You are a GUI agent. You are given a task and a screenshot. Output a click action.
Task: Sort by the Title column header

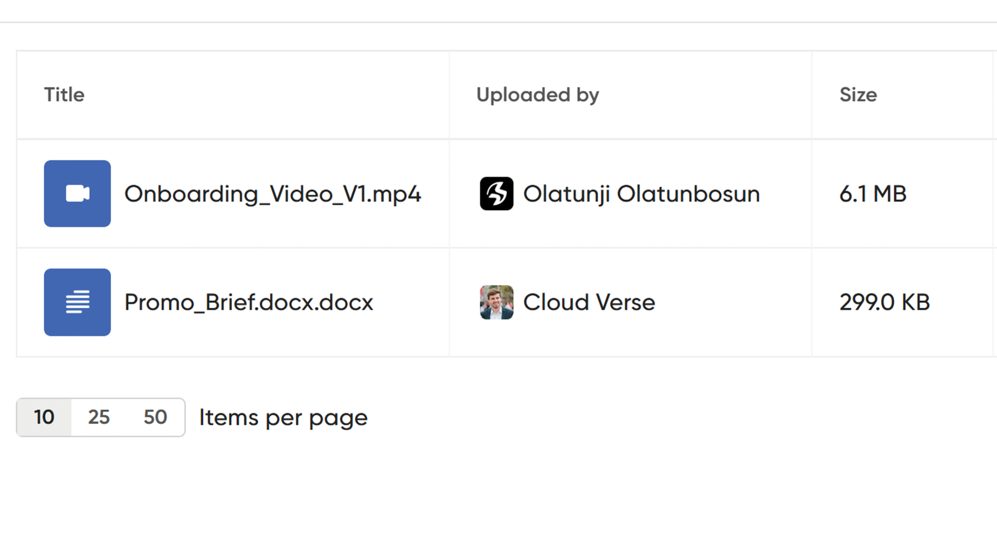point(64,95)
